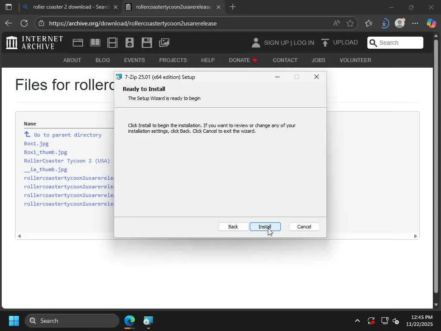Screen dimensions: 441x331
Task: Click the upload arrow icon
Action: tap(325, 43)
